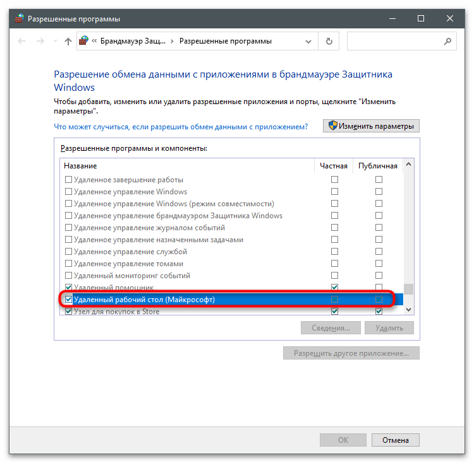Click the firewall icon in address bar
Image resolution: width=474 pixels, height=463 pixels.
(83, 41)
